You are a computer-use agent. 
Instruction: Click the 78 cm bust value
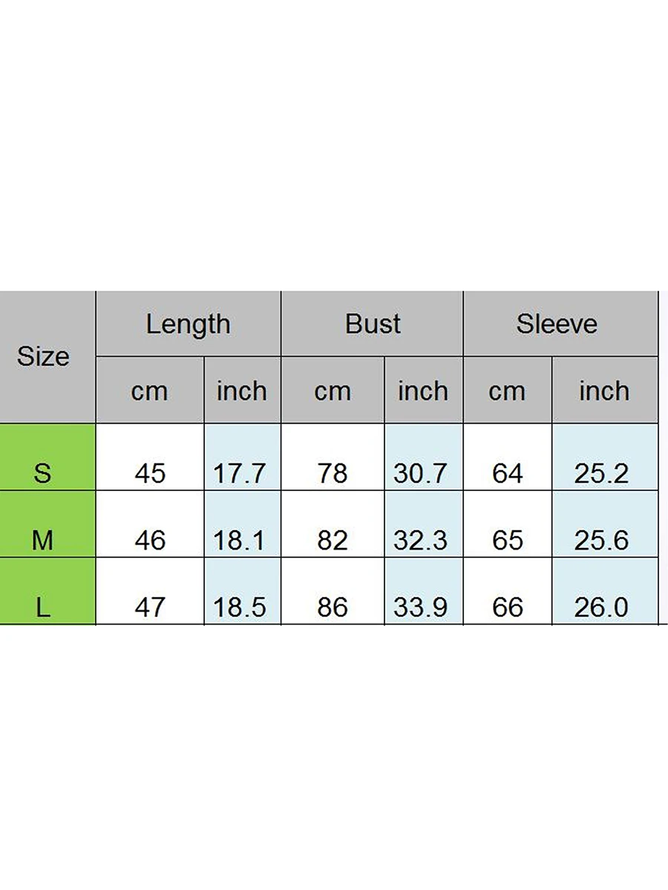coord(333,473)
